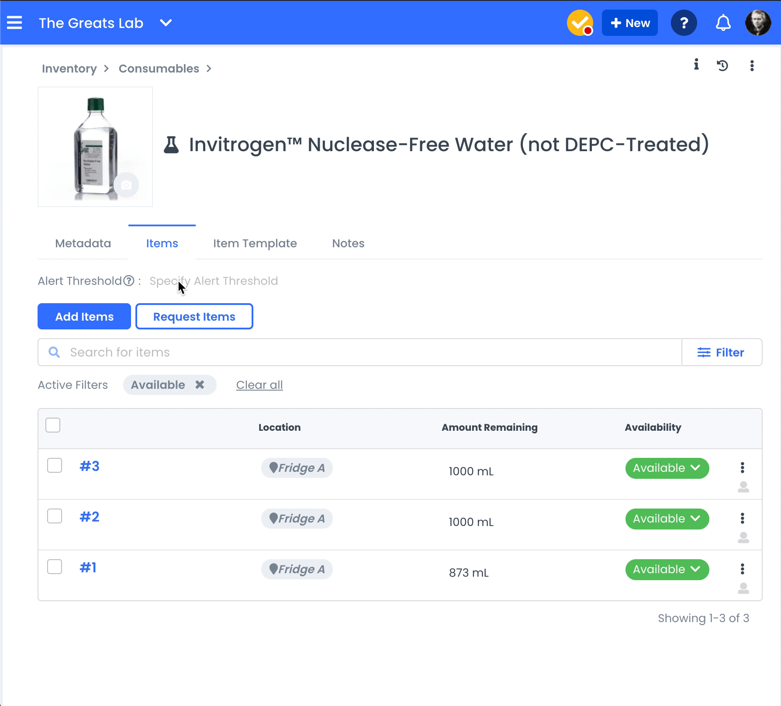Open item #3 link

click(x=90, y=466)
